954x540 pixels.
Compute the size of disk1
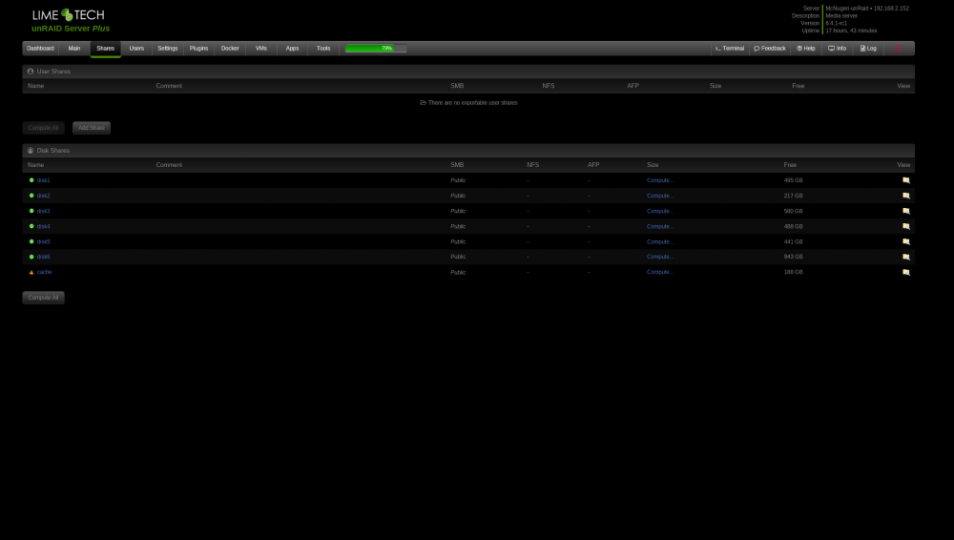[659, 180]
